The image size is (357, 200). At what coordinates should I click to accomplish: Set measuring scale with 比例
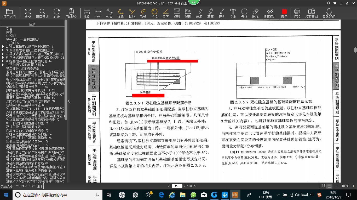pos(87,13)
